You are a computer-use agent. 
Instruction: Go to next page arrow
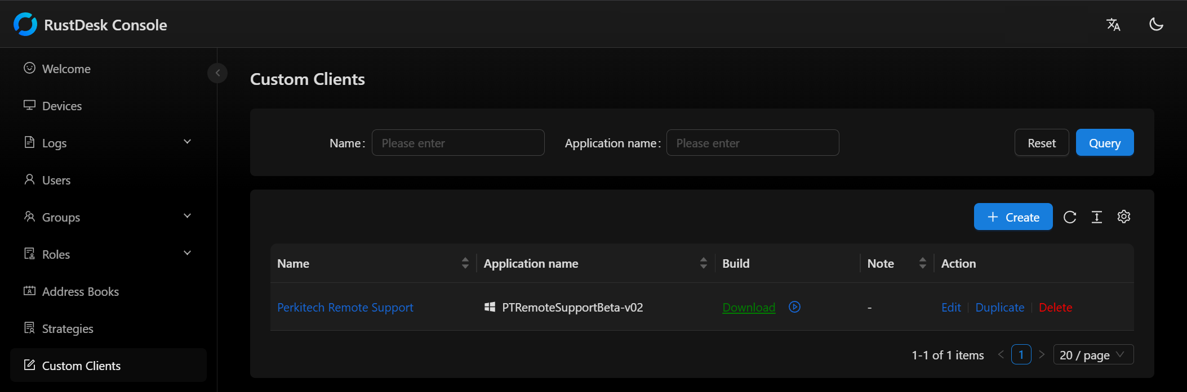(1042, 354)
